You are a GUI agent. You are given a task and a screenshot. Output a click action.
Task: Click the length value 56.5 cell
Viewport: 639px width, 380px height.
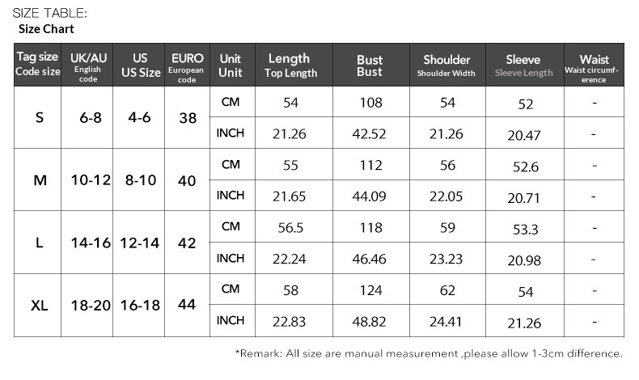tap(289, 228)
